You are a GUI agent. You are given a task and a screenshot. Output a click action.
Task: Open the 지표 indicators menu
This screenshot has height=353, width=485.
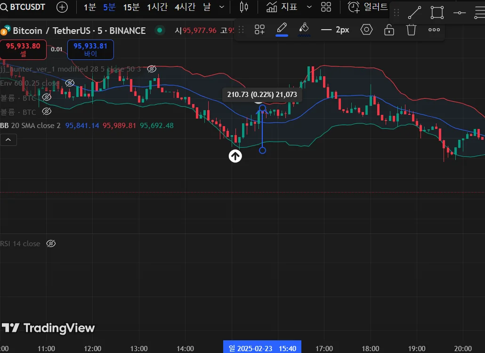coord(282,7)
